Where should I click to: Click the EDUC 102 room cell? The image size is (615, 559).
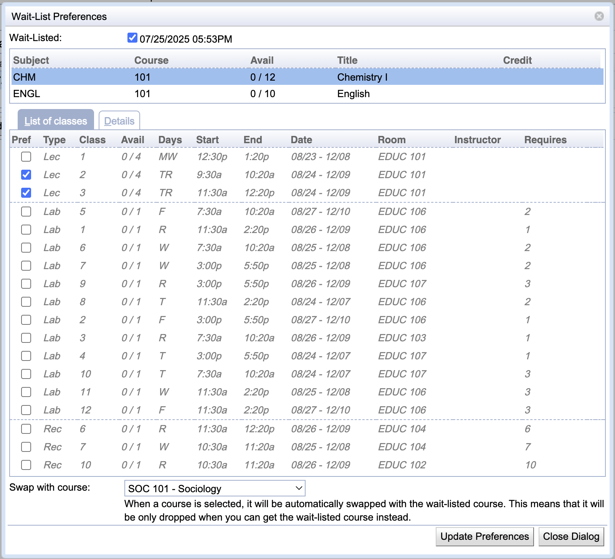click(402, 465)
